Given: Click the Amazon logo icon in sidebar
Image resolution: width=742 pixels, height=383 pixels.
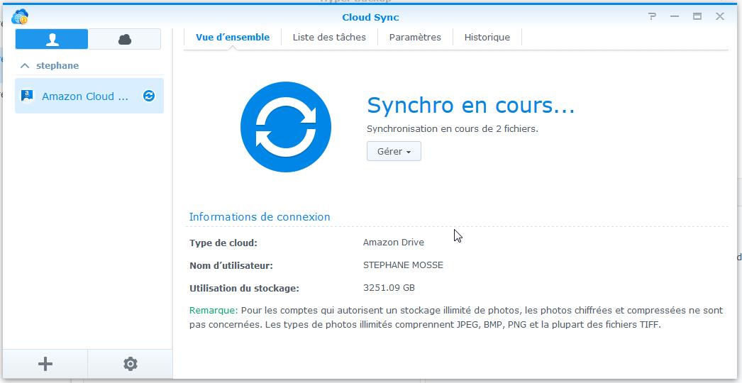Looking at the screenshot, I should click(28, 96).
